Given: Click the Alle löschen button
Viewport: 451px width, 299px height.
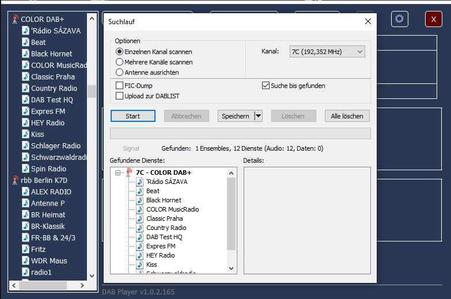Looking at the screenshot, I should [347, 116].
